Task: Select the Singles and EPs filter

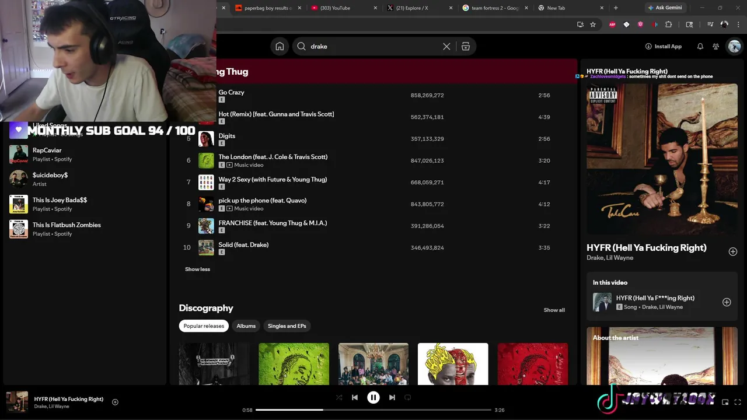Action: 287,326
